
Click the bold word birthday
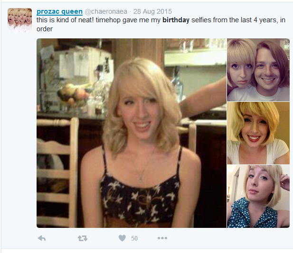click(176, 20)
